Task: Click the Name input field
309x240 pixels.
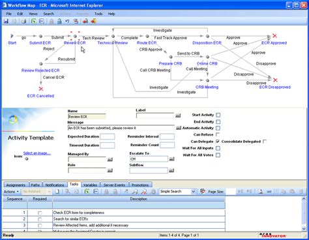Action: click(87, 117)
